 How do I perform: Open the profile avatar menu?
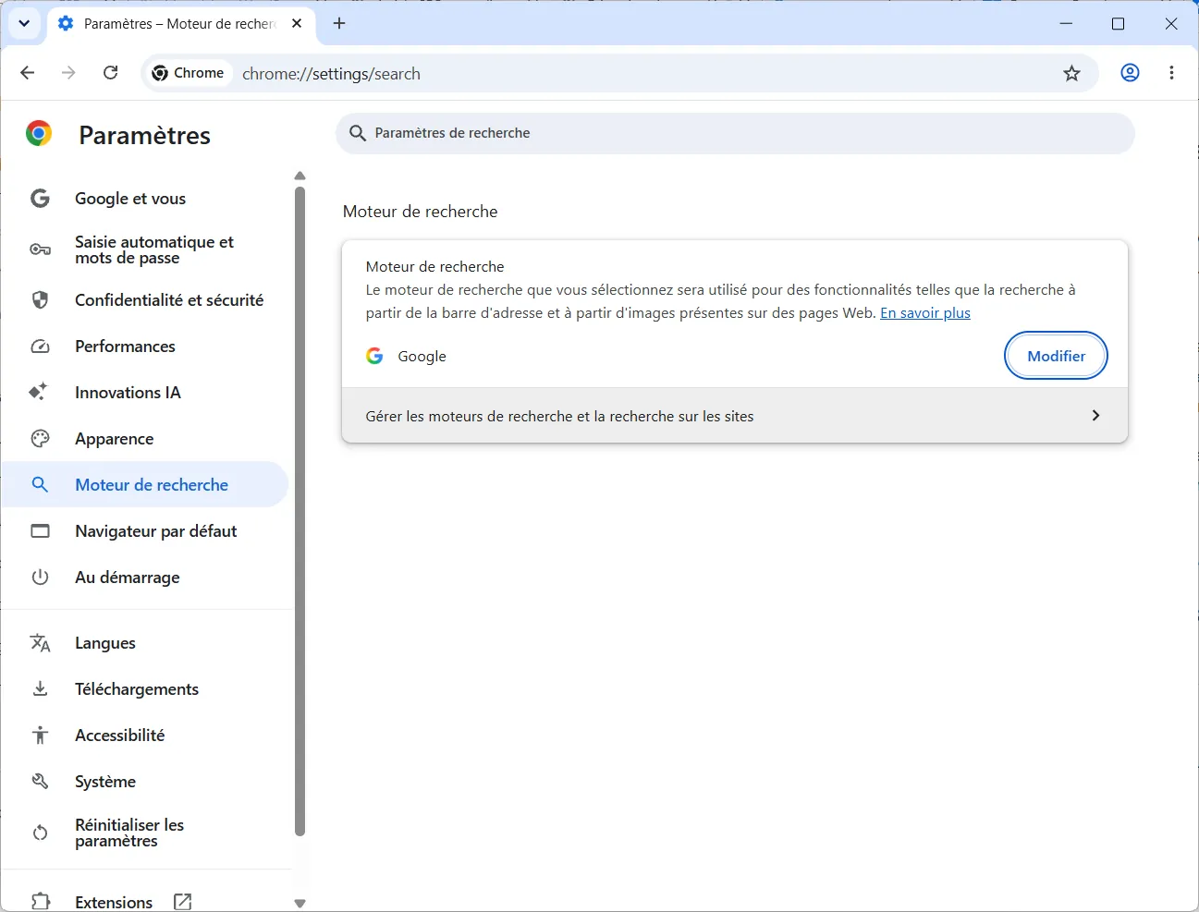click(x=1130, y=73)
